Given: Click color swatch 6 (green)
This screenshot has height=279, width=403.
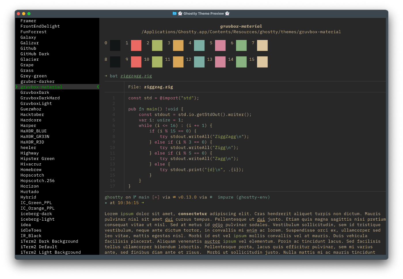Looking at the screenshot, I should [241, 45].
